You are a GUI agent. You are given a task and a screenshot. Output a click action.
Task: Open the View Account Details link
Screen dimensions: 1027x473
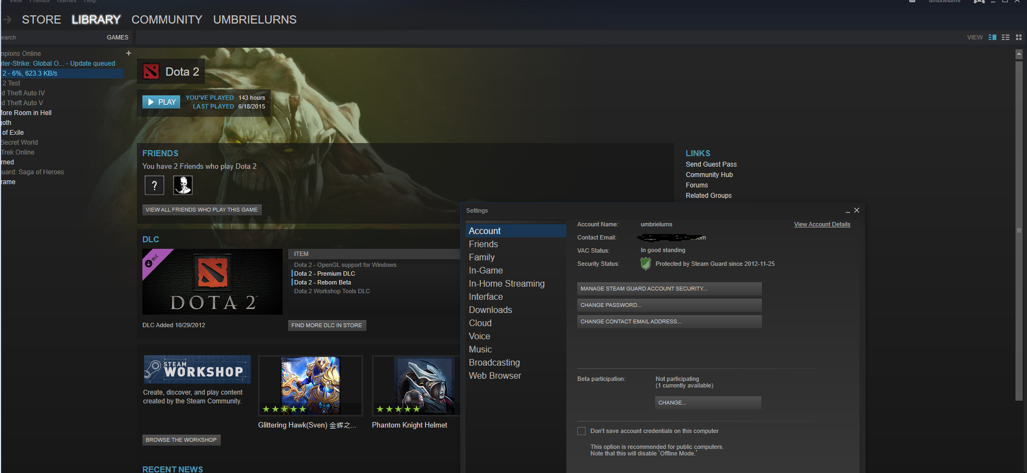click(822, 224)
